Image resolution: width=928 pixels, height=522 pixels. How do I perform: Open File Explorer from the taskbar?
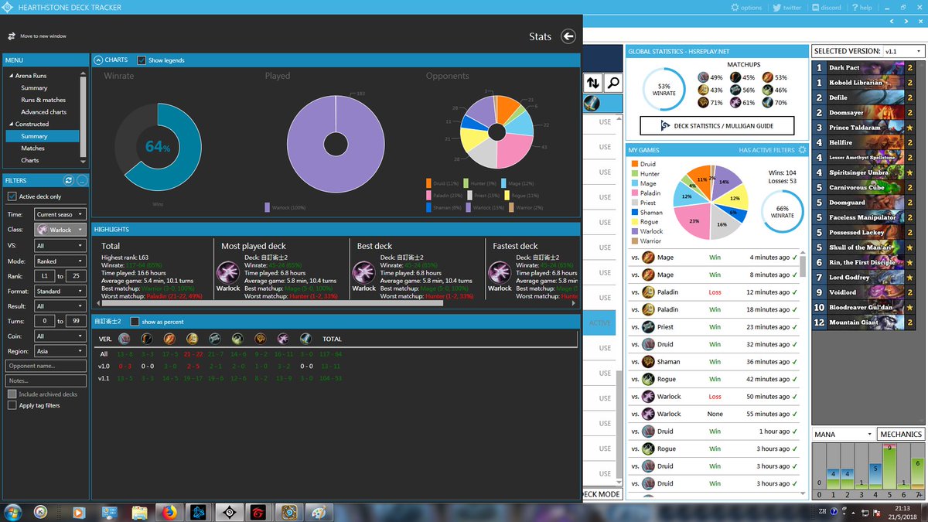[x=139, y=512]
